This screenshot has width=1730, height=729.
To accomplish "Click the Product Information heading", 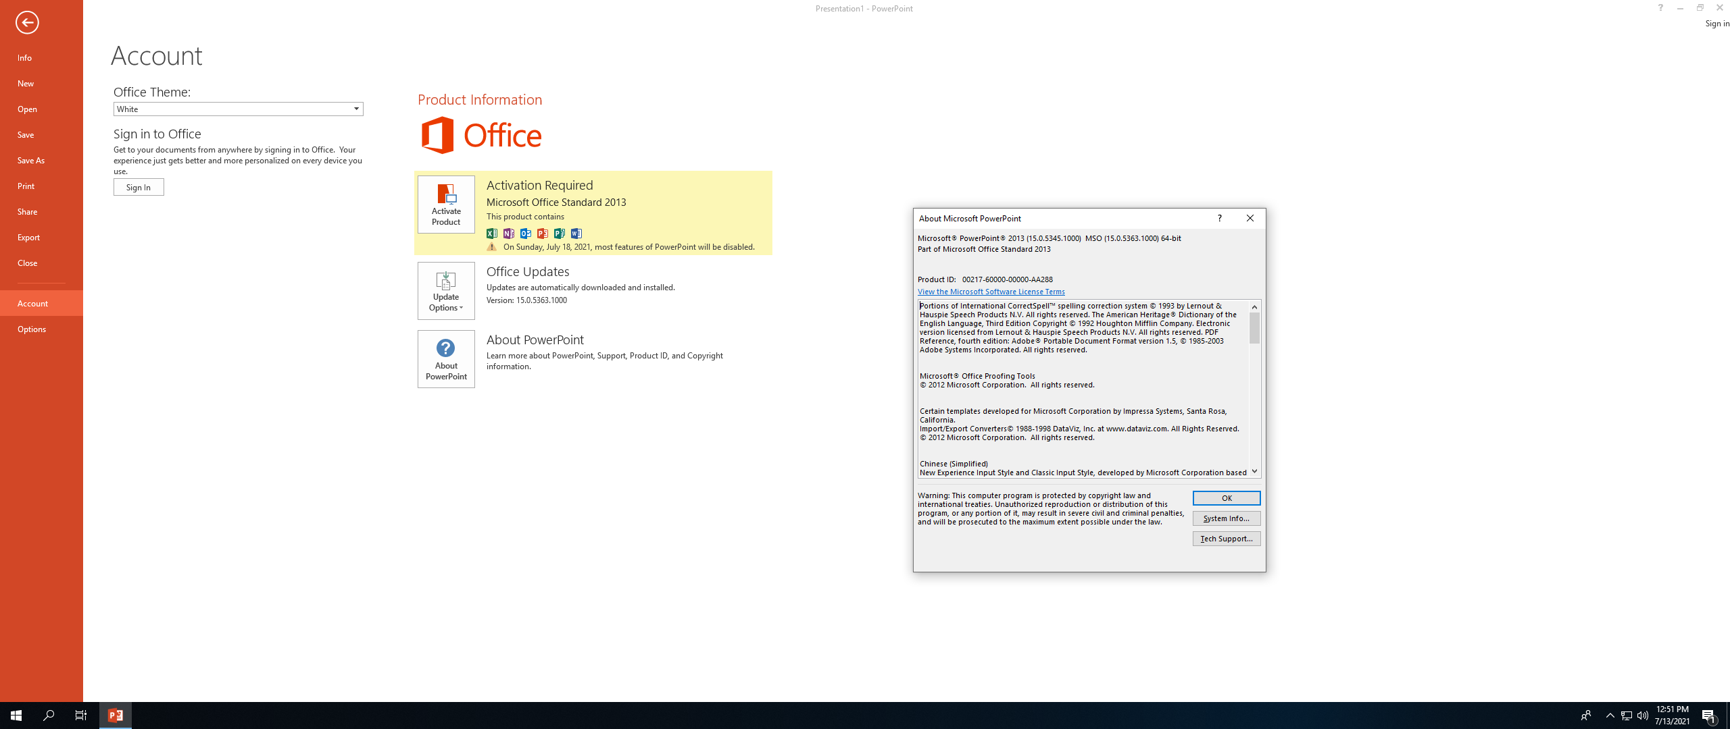I will [x=480, y=100].
